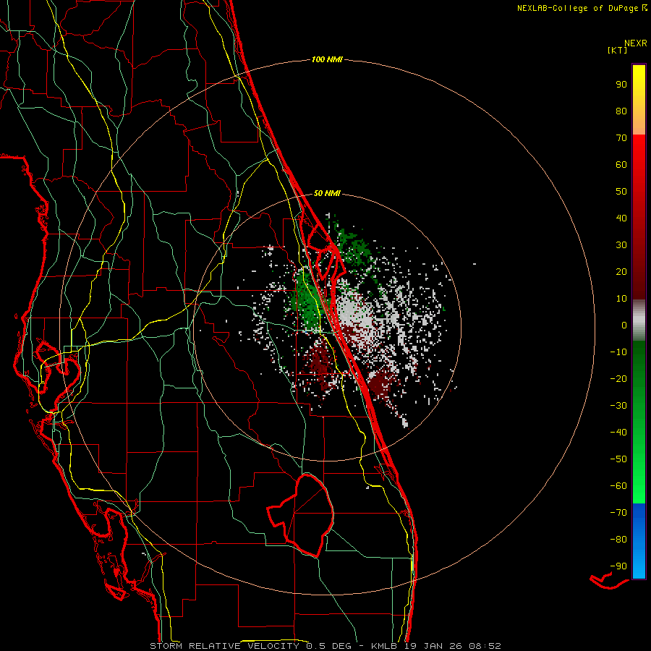Click the -90 tick label on the scale
Screen dimensions: 651x651
point(618,566)
